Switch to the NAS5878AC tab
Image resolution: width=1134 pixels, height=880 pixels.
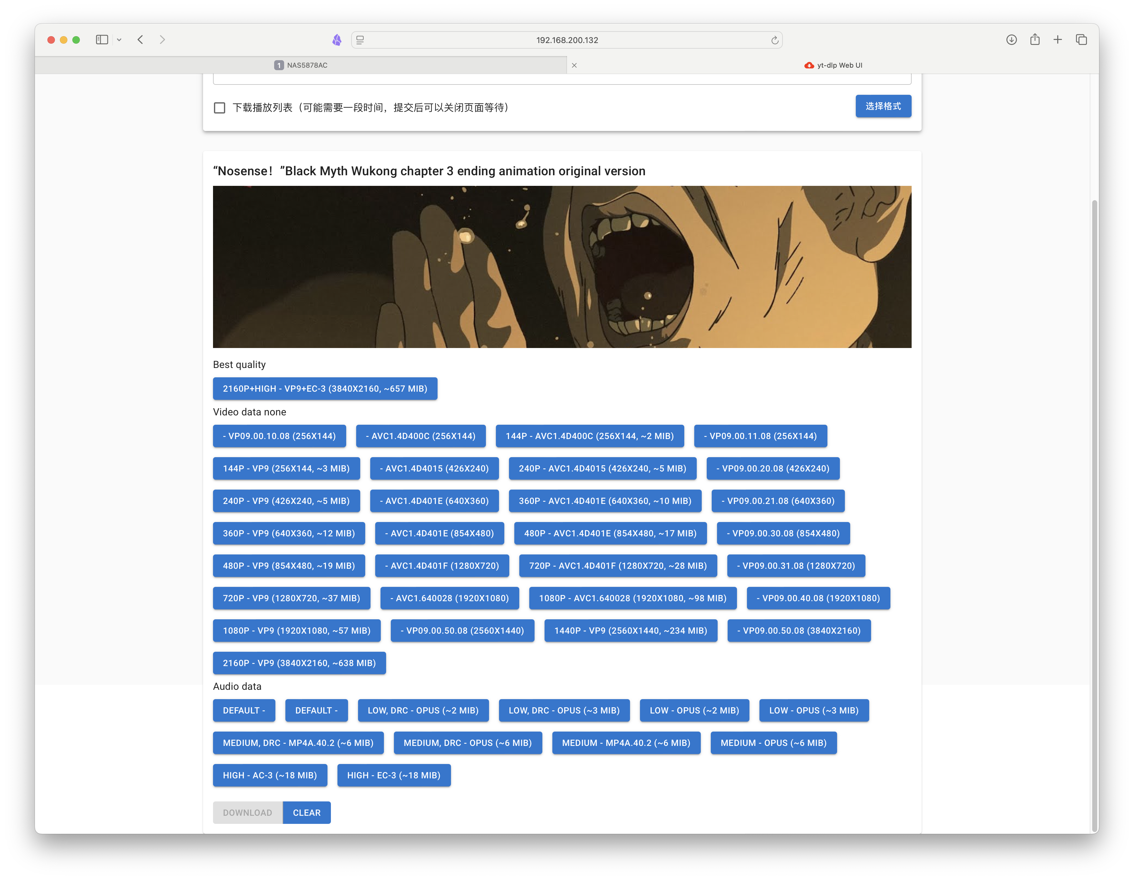click(301, 65)
